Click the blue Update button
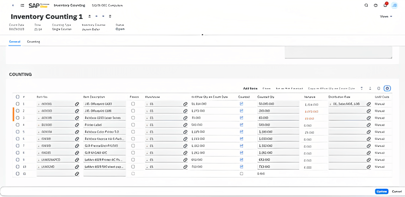The height and width of the screenshot is (197, 405). pos(382,192)
